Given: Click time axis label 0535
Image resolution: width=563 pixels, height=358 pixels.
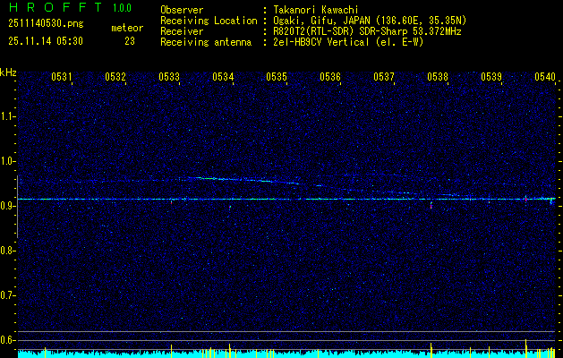Looking at the screenshot, I should [277, 76].
